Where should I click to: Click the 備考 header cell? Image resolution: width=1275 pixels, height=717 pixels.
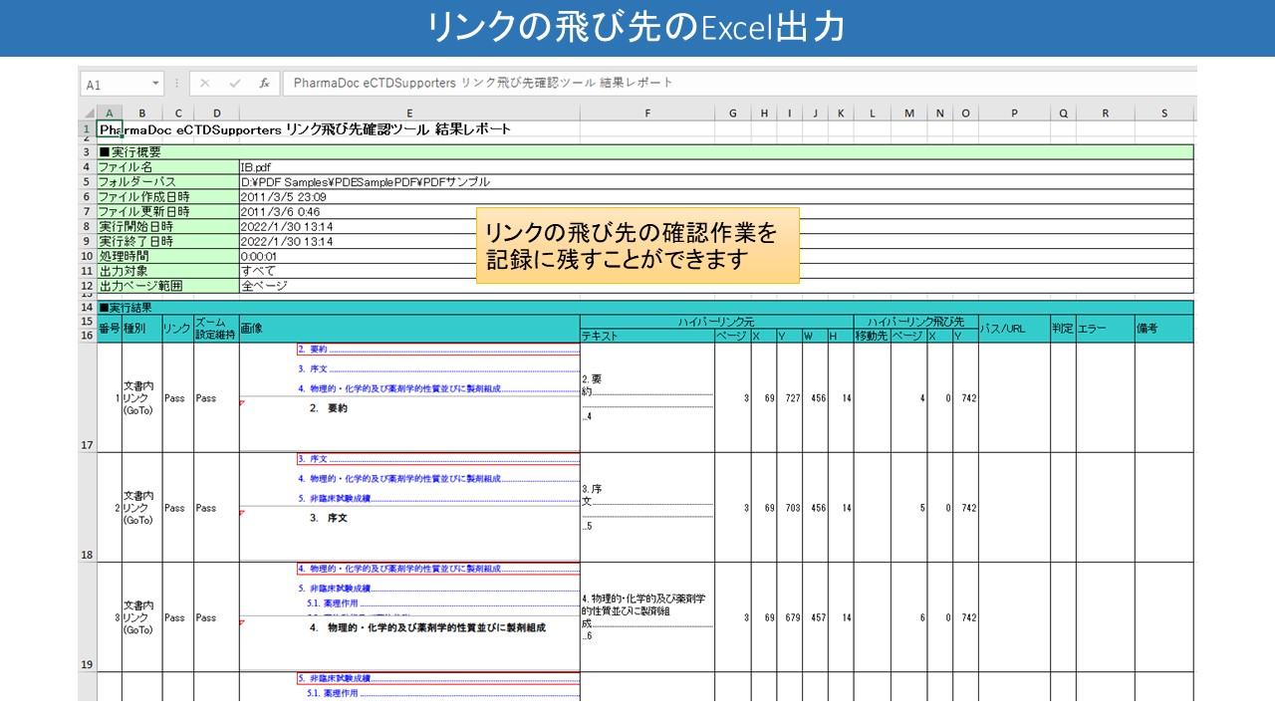[1163, 329]
